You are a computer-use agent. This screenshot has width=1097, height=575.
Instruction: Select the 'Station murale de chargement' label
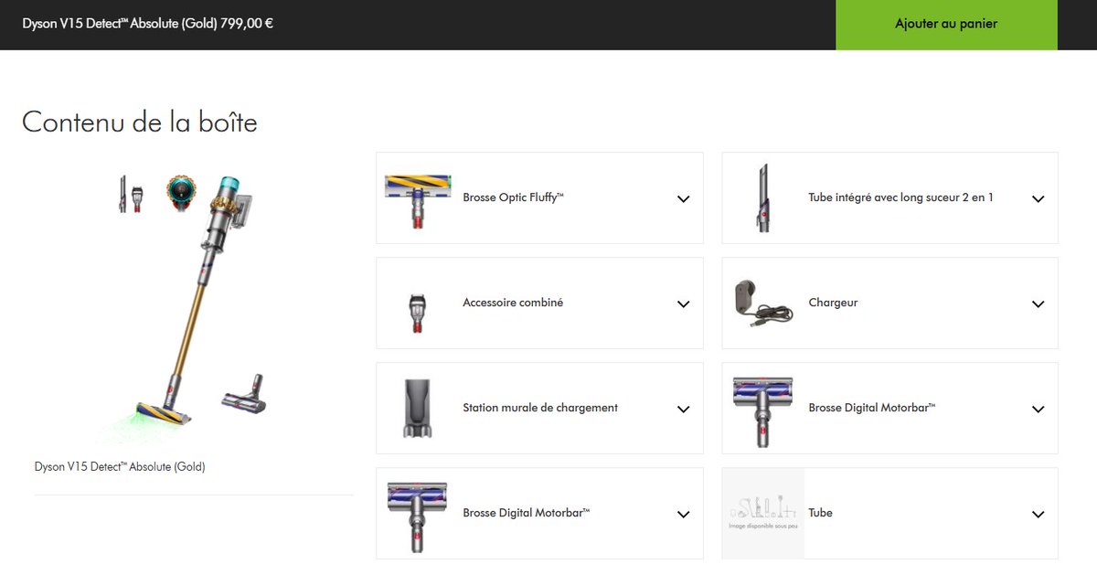click(x=540, y=408)
